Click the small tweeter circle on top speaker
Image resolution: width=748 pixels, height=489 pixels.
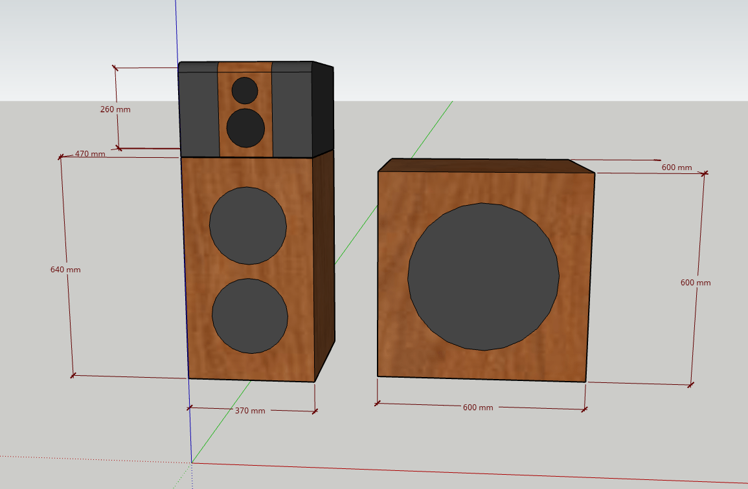pyautogui.click(x=245, y=91)
